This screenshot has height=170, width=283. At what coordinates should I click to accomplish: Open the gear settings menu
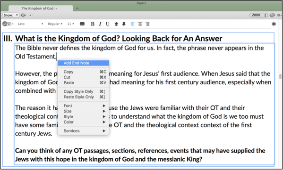tap(279, 15)
